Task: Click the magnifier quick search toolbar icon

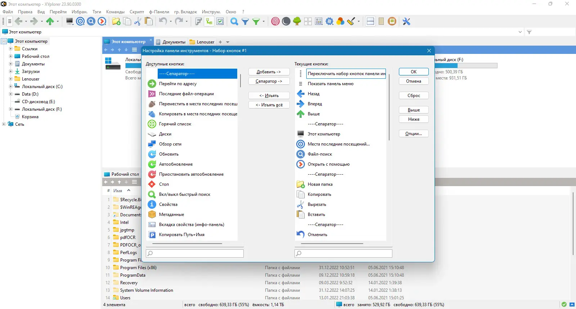Action: pos(234,22)
